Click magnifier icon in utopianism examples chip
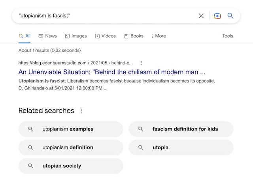Screen dimensions: 253x183 pyautogui.click(x=30, y=129)
